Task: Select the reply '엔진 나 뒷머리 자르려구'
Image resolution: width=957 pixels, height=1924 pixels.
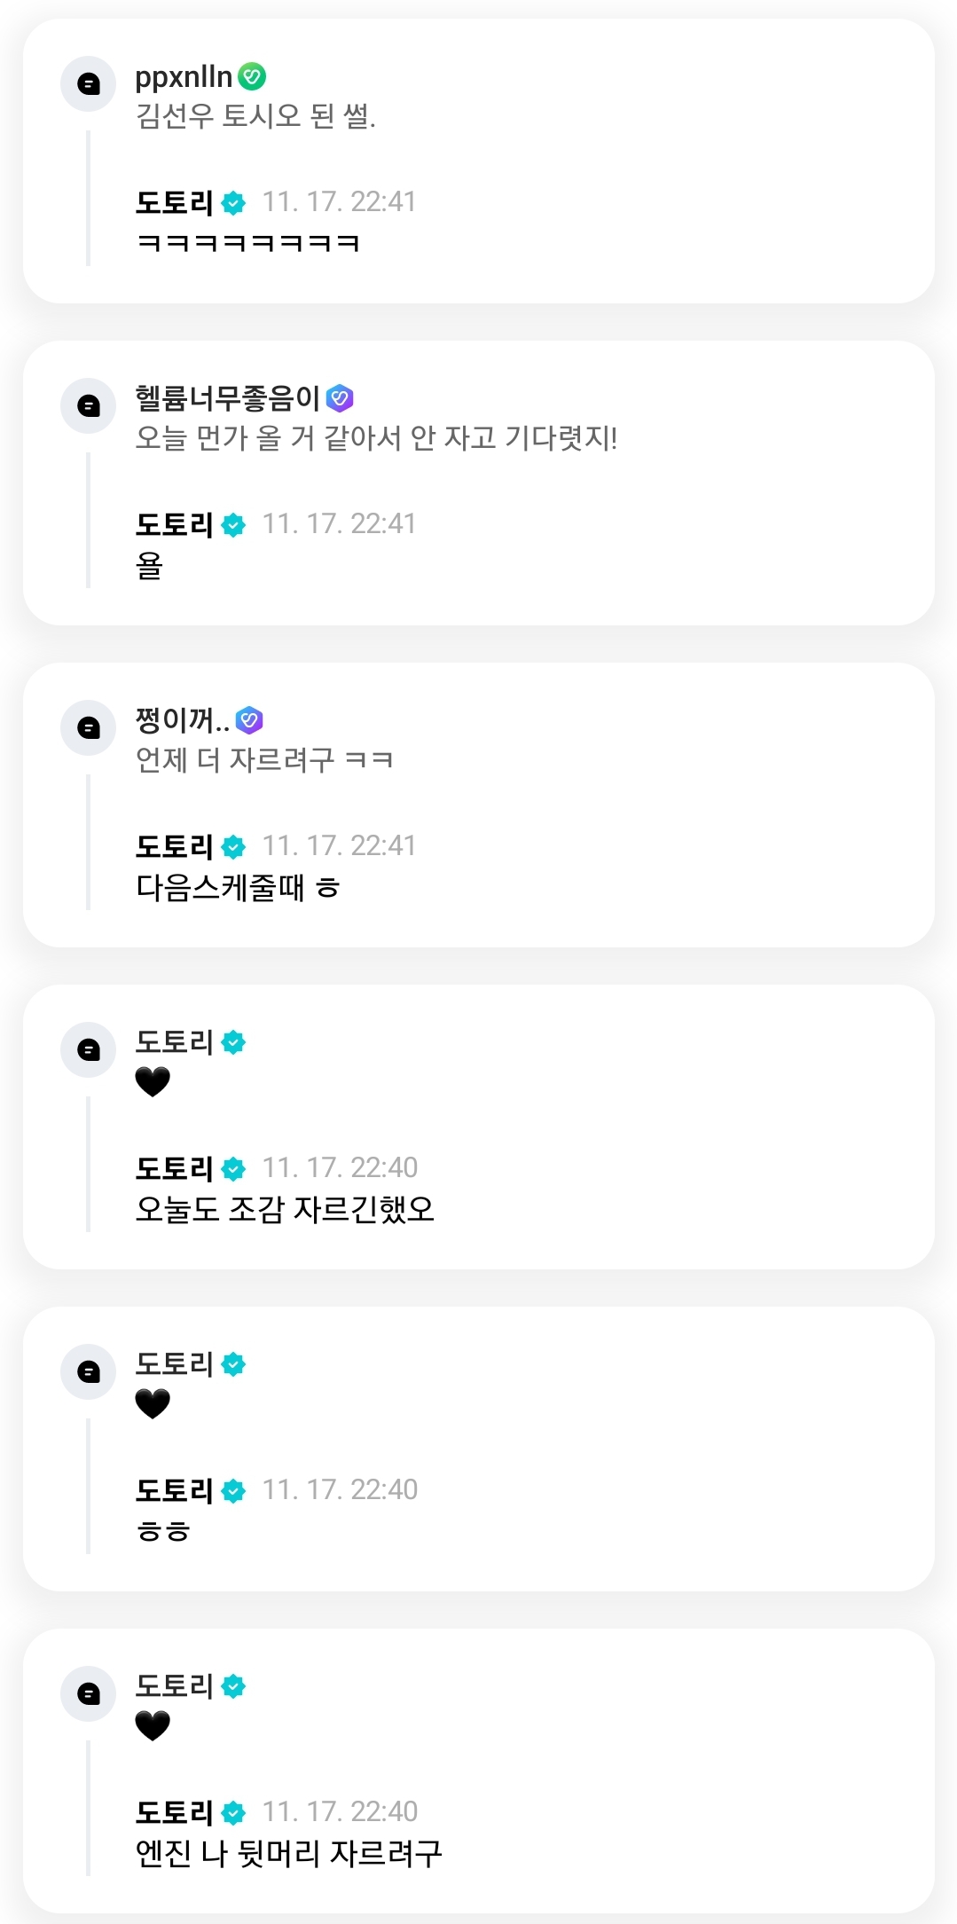Action: pyautogui.click(x=288, y=1854)
